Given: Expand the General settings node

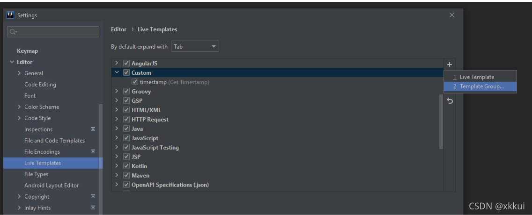Looking at the screenshot, I should [x=19, y=73].
